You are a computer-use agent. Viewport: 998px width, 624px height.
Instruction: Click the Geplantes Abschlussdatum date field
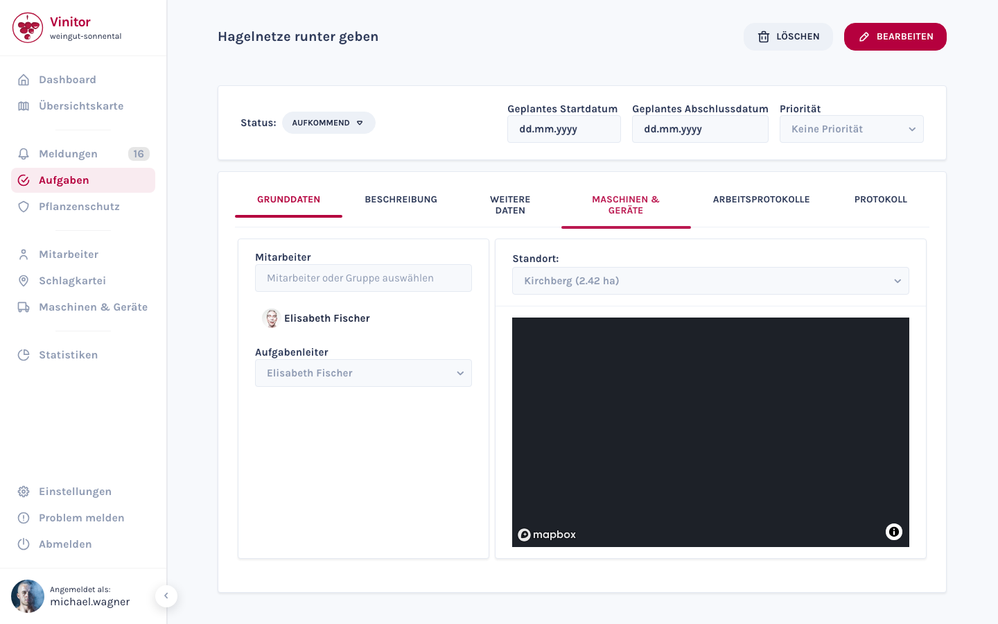tap(700, 129)
